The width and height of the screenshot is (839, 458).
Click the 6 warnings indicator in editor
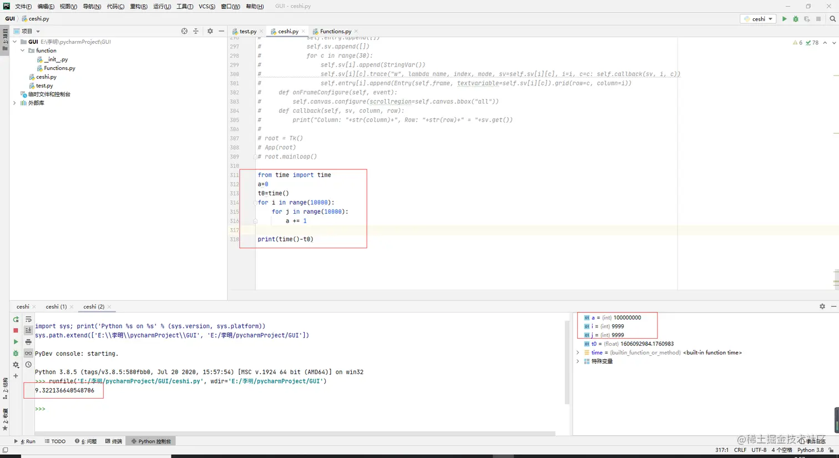(798, 43)
